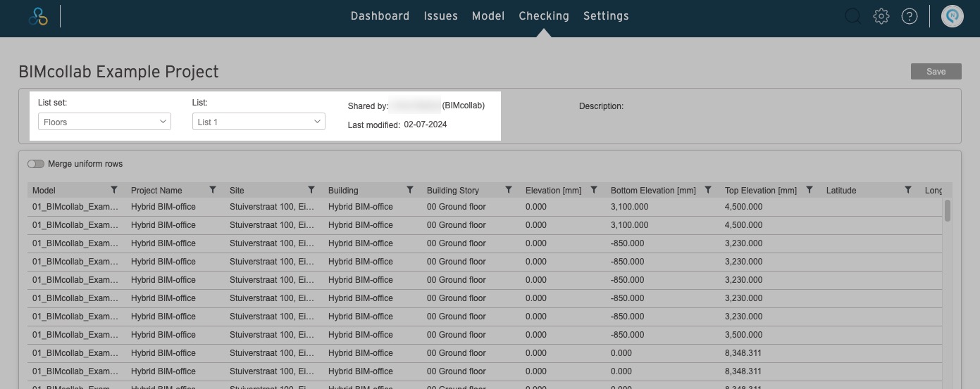Click the Bottom Elevation [mm] column header
Screen dimensions: 980x389
pyautogui.click(x=653, y=191)
